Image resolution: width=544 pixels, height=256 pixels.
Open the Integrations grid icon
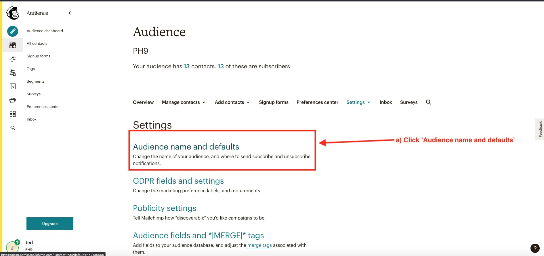point(13,114)
